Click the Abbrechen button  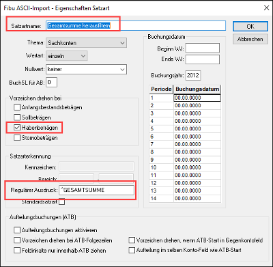pos(250,39)
